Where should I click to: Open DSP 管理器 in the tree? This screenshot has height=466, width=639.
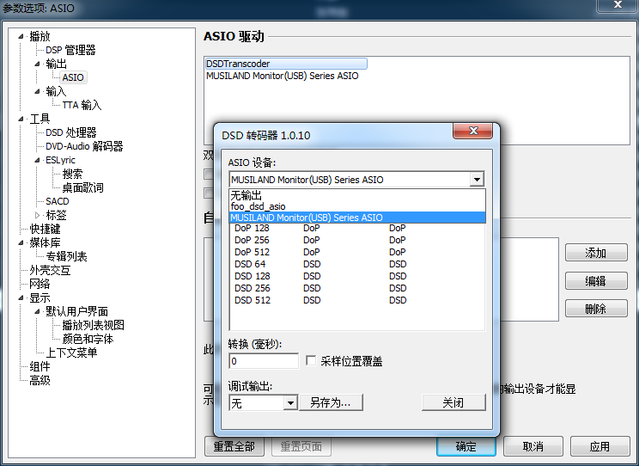[x=70, y=50]
